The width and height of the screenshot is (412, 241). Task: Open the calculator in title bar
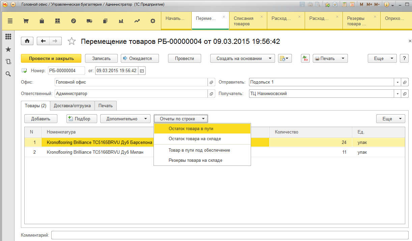(x=345, y=5)
